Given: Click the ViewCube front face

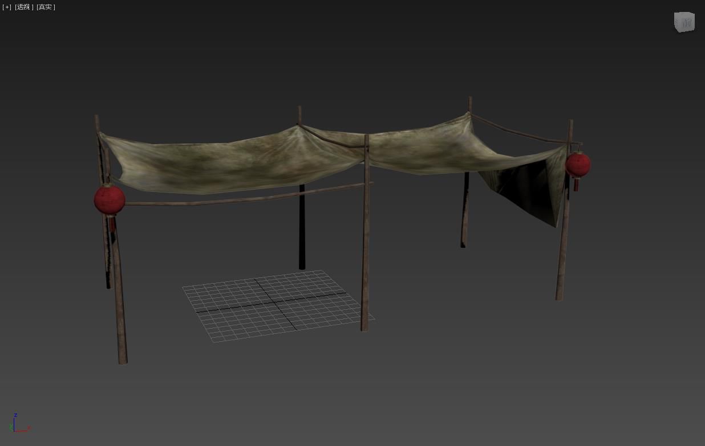Looking at the screenshot, I should point(687,24).
